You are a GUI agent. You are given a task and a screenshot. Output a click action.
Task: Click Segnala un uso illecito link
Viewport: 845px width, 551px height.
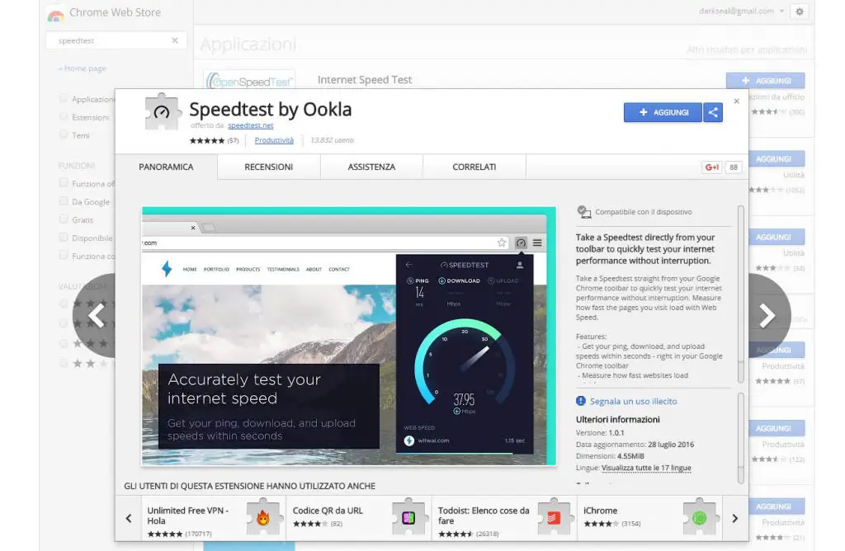tap(633, 401)
